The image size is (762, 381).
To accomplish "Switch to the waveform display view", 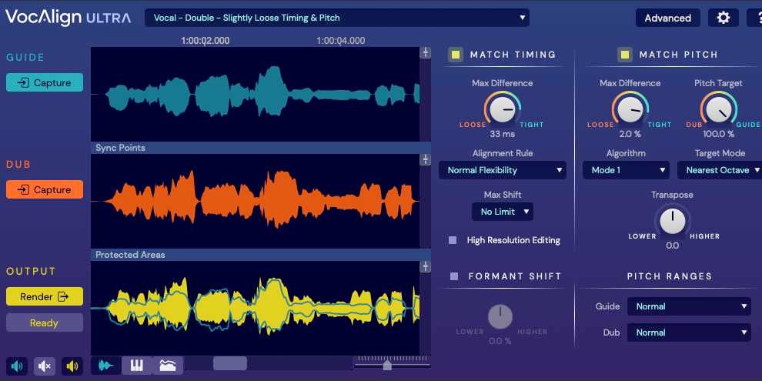I will tap(105, 366).
